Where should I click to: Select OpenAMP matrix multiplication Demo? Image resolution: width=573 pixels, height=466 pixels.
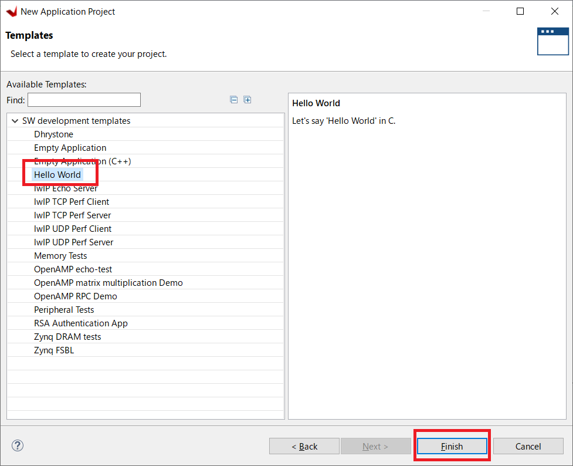[108, 283]
